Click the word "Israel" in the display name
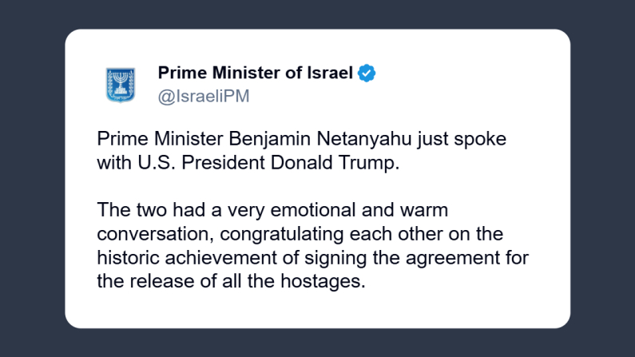635x357 pixels. coord(328,73)
